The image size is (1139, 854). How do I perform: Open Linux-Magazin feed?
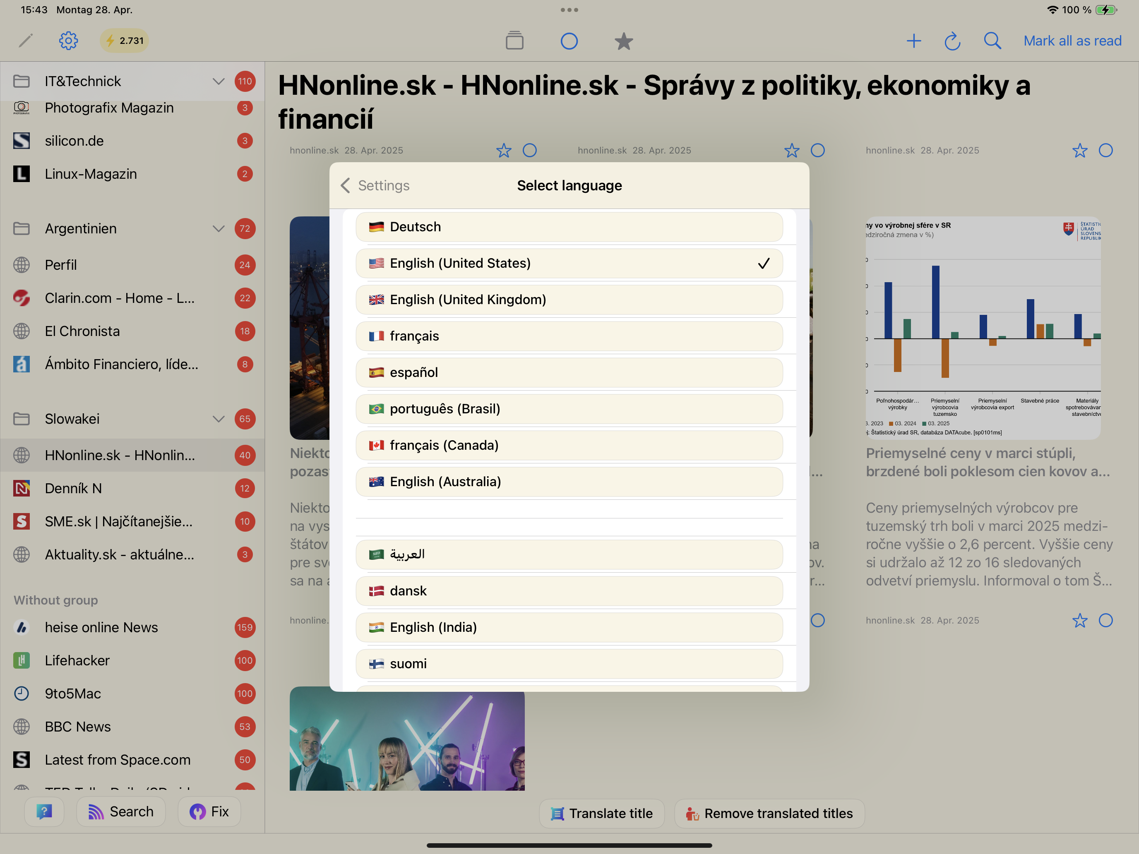coord(132,174)
